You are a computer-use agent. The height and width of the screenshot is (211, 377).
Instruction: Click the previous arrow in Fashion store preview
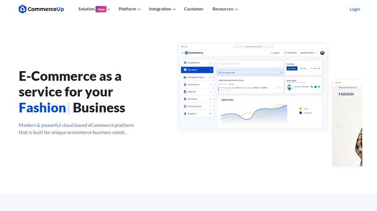(x=339, y=125)
